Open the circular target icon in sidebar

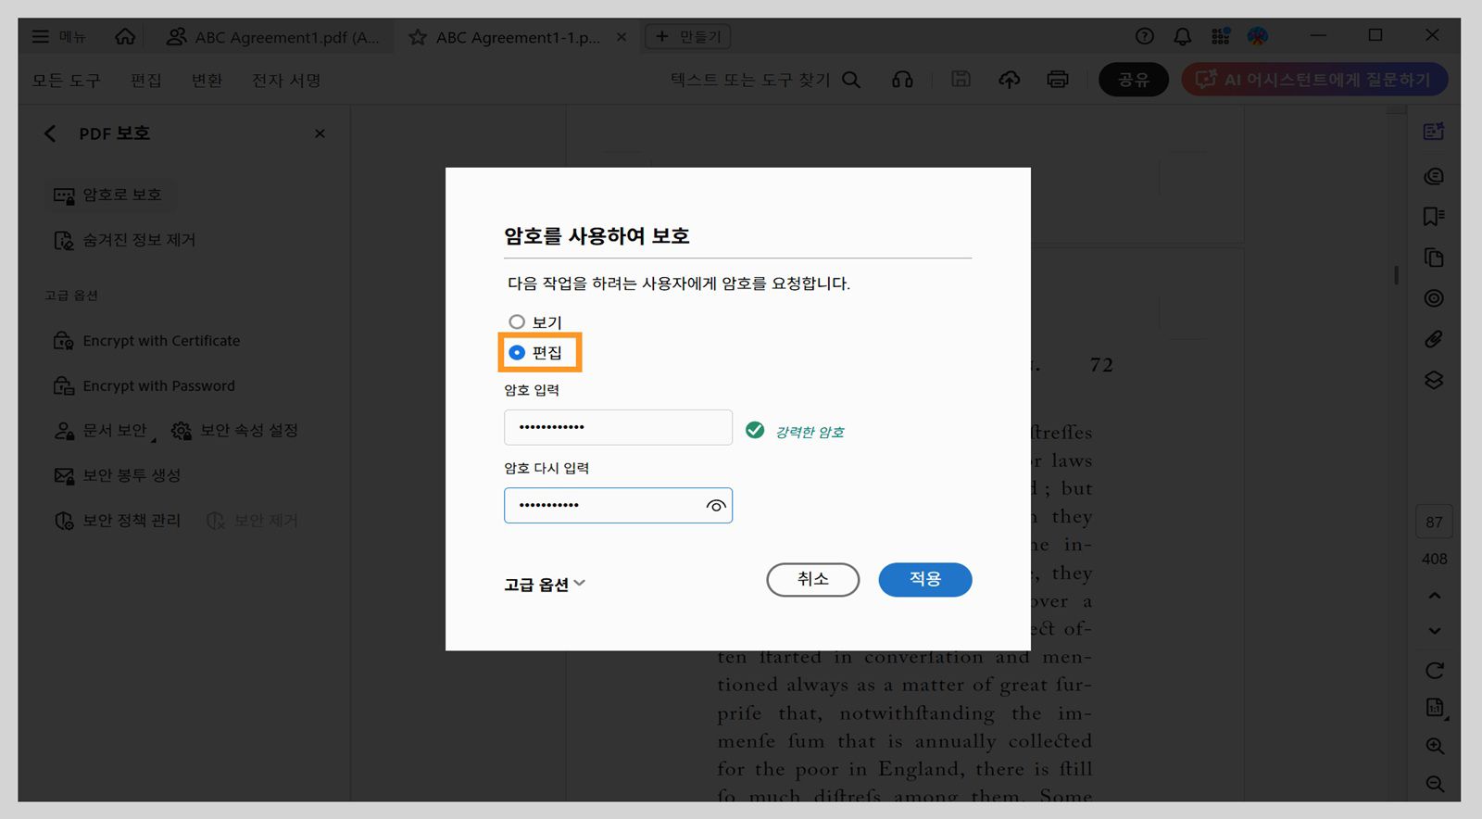pyautogui.click(x=1434, y=298)
